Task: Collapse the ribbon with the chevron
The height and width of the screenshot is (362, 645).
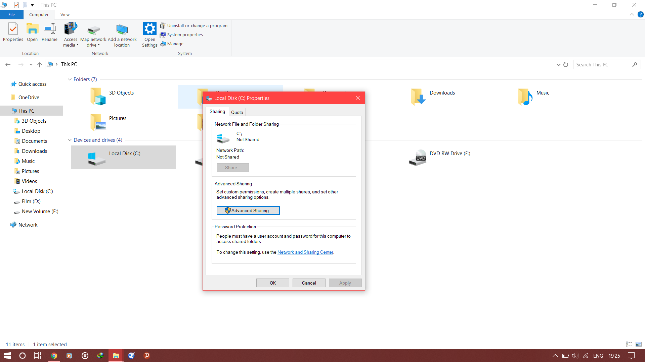Action: point(632,14)
